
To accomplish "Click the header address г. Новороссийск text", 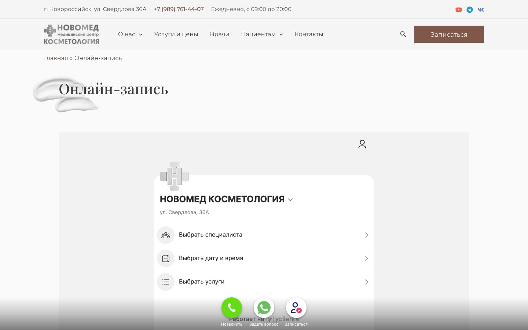I will click(95, 9).
